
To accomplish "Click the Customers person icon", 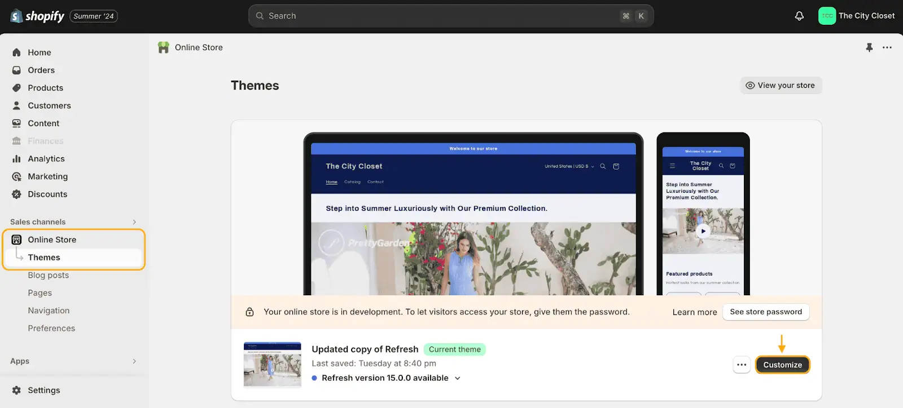I will pos(16,105).
